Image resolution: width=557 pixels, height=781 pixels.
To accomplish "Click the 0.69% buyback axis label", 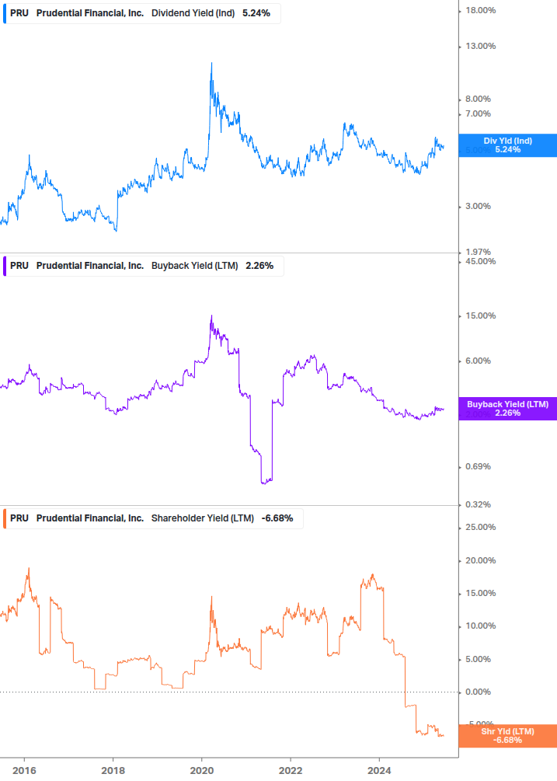I will (x=478, y=467).
